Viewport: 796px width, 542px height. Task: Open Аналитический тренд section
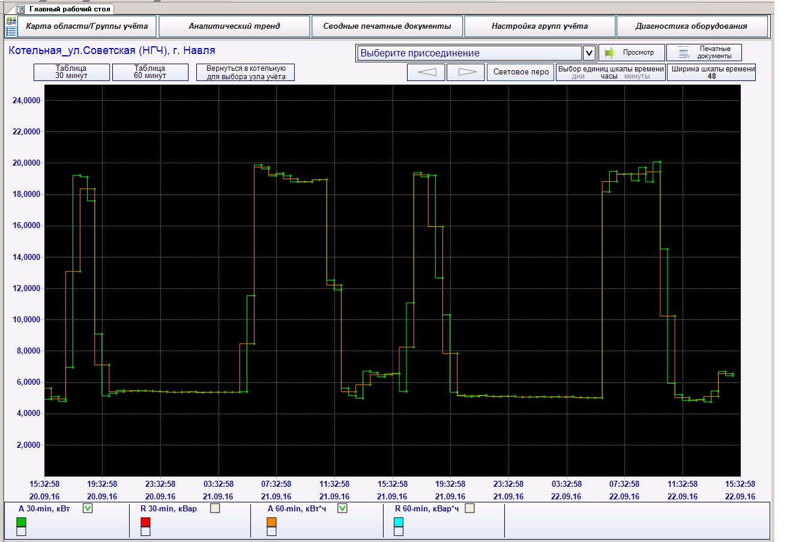tap(234, 26)
